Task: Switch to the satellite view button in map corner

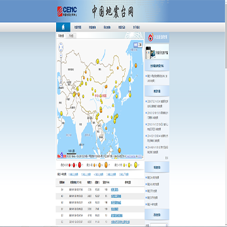Action: [x=140, y=45]
